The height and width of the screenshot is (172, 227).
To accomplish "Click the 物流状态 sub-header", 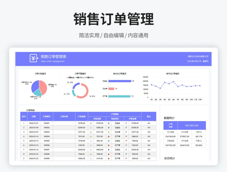I will coord(115,119).
